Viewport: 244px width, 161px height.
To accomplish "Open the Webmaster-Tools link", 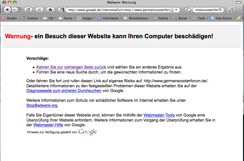I will click(159, 115).
